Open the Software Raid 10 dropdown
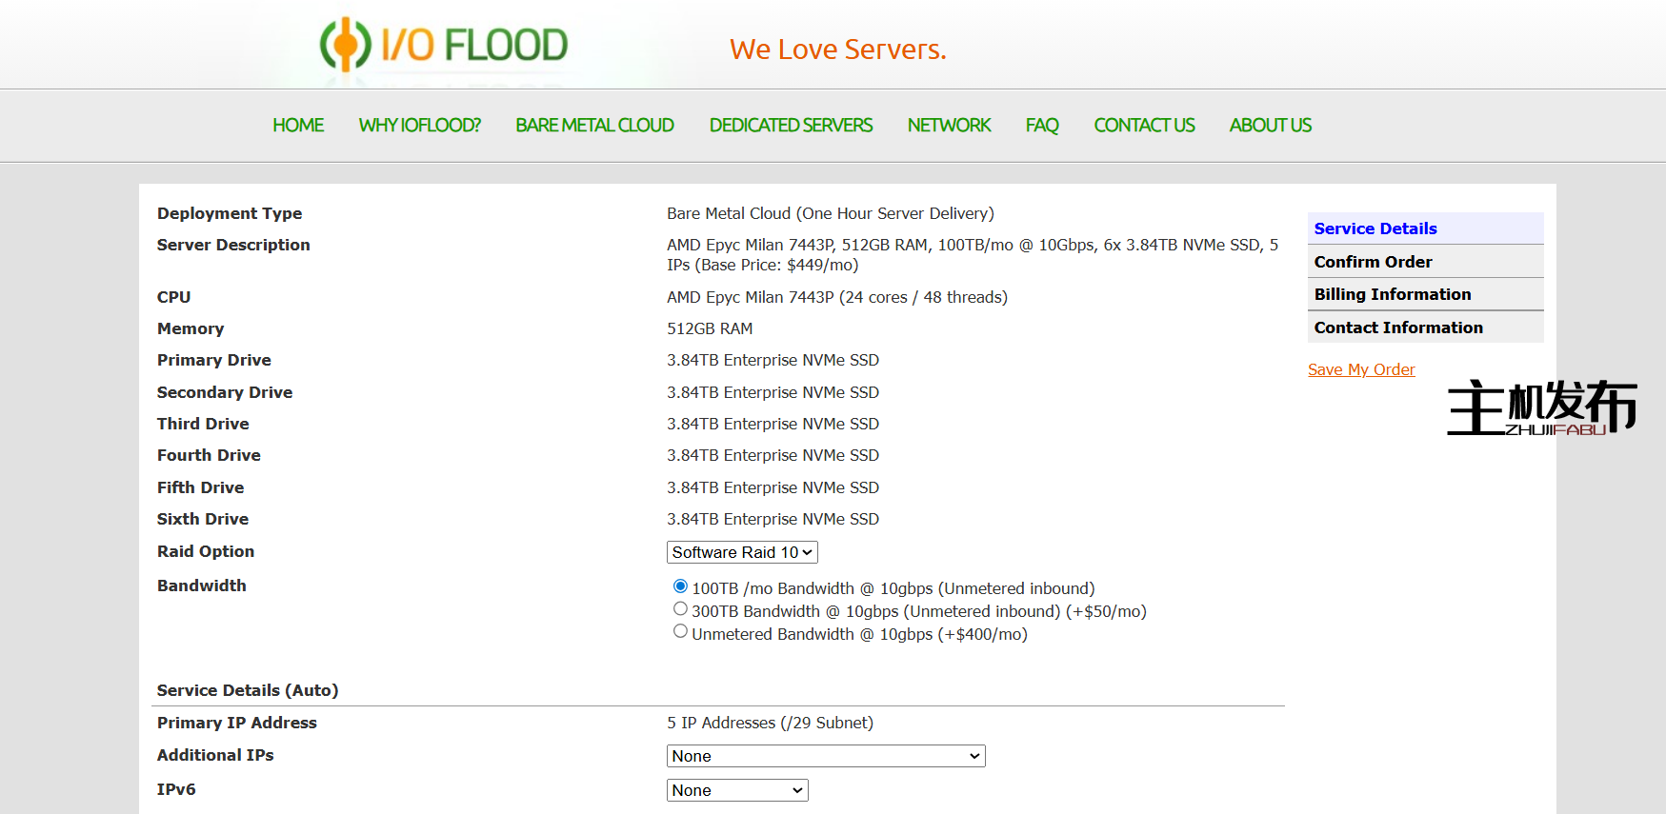The image size is (1666, 814). pyautogui.click(x=742, y=552)
